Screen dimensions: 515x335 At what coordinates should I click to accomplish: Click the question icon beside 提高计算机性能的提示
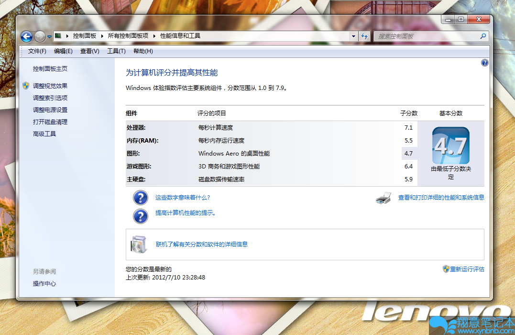point(140,216)
